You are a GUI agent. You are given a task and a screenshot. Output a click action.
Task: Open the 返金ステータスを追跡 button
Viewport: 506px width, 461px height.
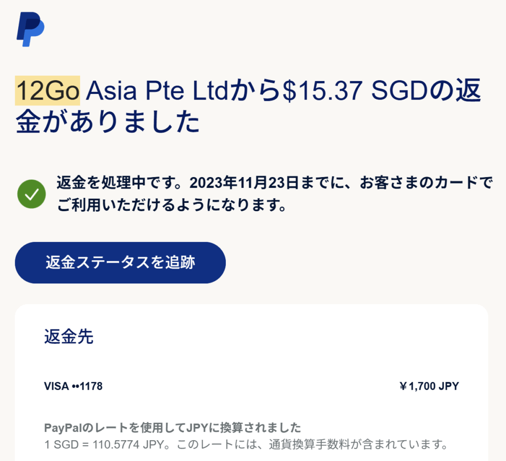pos(120,263)
